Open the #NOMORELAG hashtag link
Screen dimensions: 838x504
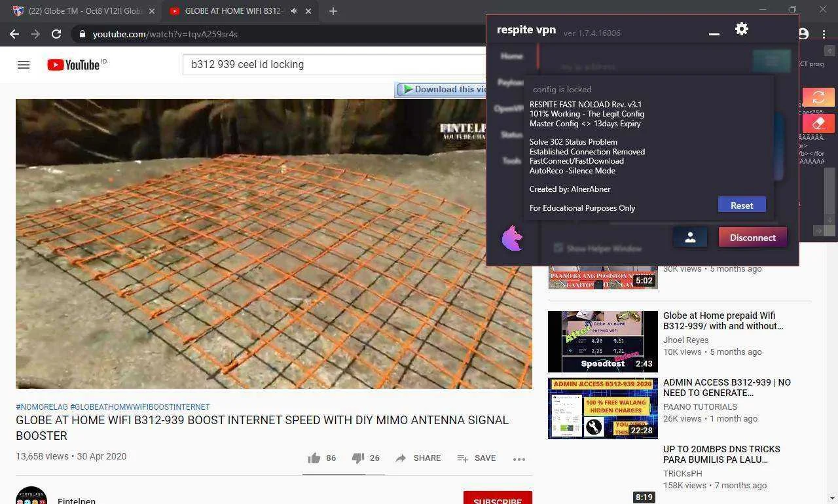point(41,407)
